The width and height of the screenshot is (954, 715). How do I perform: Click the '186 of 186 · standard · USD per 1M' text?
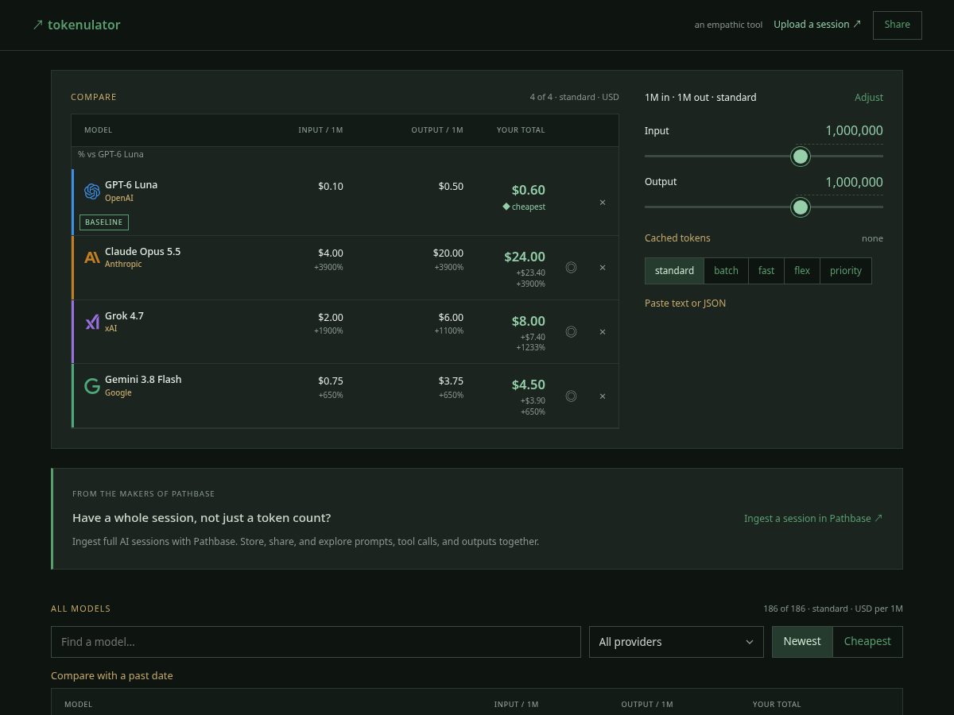[833, 609]
